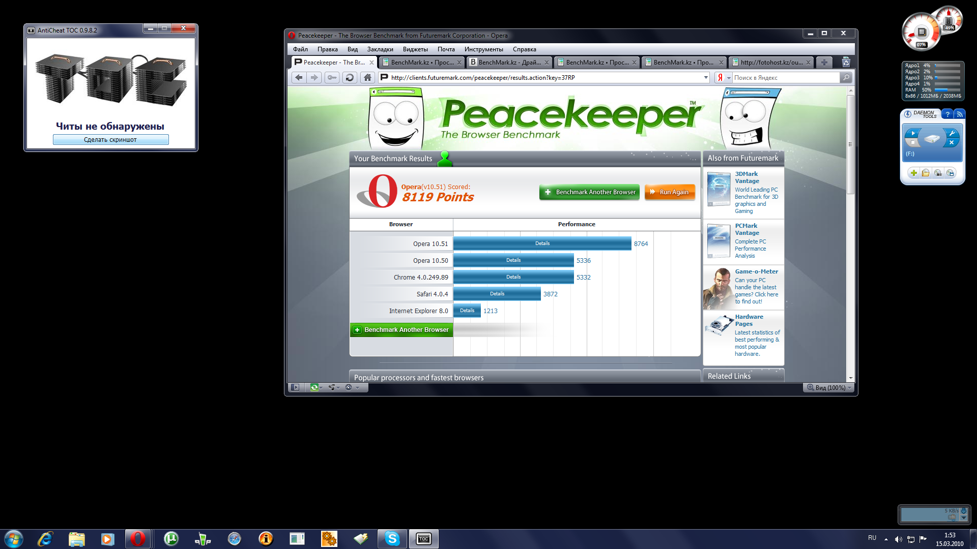Click Details on Safari 4.0.4 bar
Viewport: 977px width, 549px height.
[x=497, y=294]
